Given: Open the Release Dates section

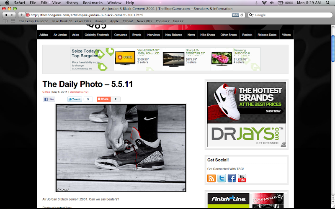Looking at the screenshot, I should pyautogui.click(x=267, y=35).
